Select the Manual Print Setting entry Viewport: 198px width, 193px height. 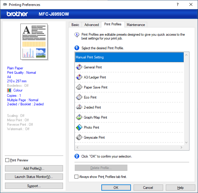(x=129, y=57)
